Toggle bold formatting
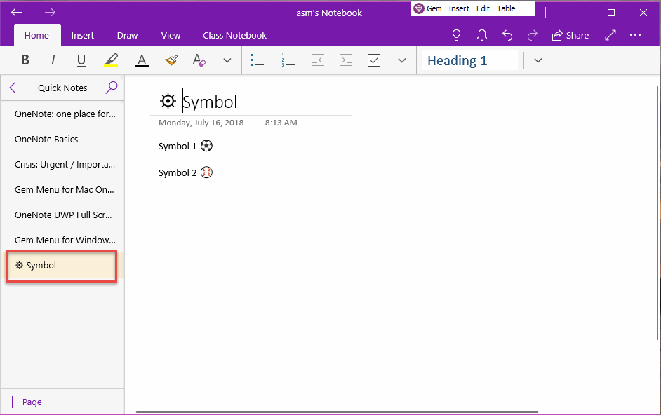The image size is (661, 415). point(25,60)
